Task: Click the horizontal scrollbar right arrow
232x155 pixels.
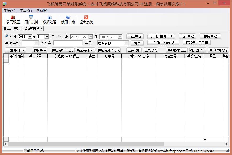Action: [226, 144]
